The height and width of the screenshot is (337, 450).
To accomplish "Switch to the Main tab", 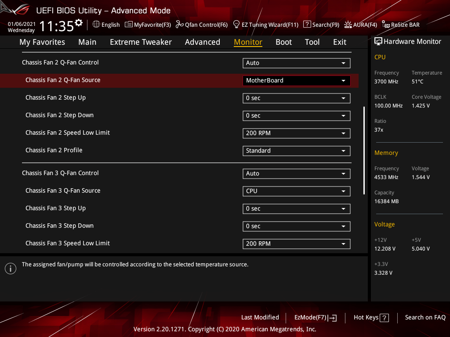I will (87, 42).
